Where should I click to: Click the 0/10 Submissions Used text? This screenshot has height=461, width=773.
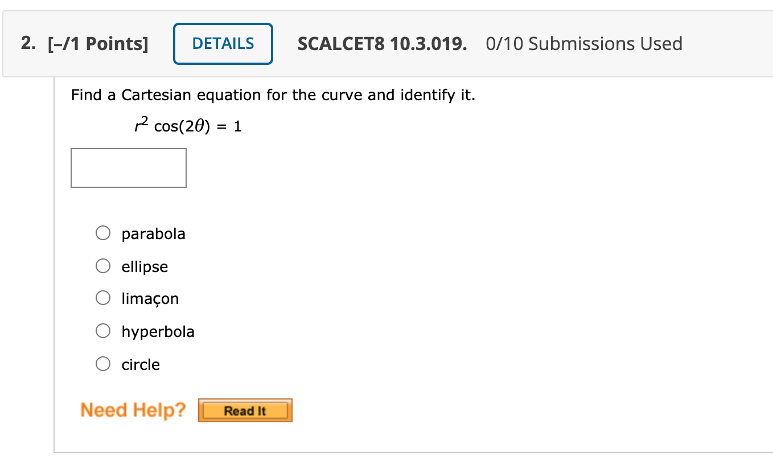click(583, 43)
